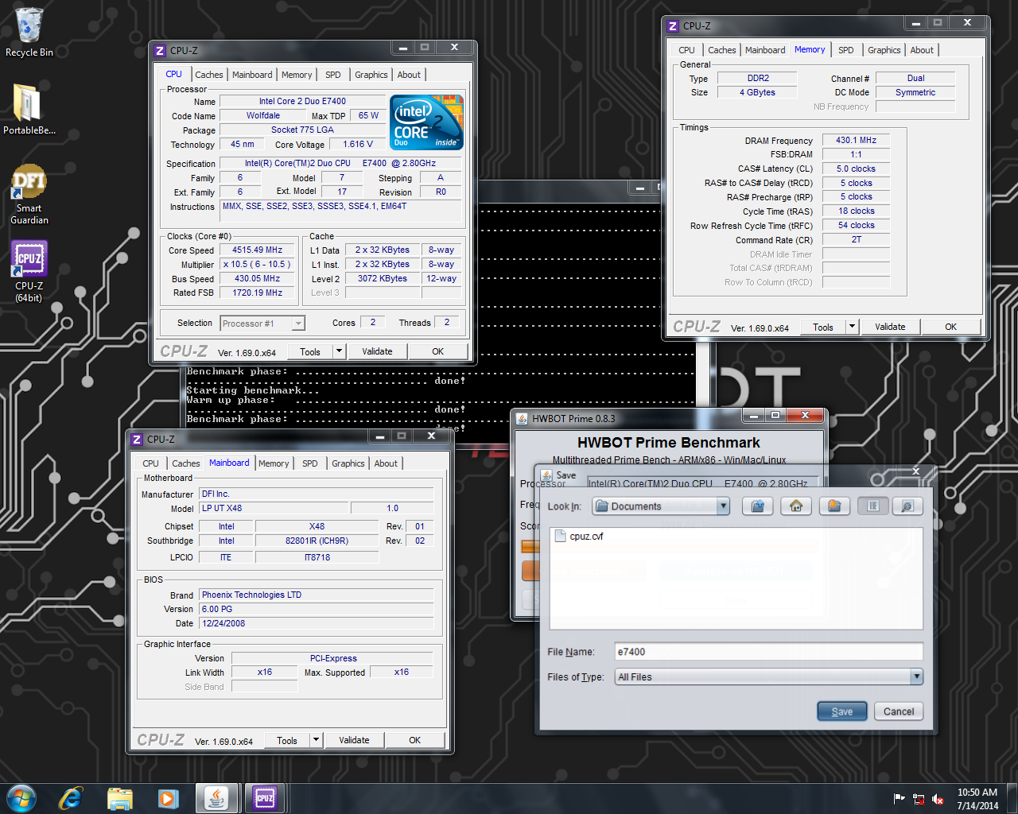Go to Home folder in Save dialog
The image size is (1018, 814).
click(x=796, y=506)
